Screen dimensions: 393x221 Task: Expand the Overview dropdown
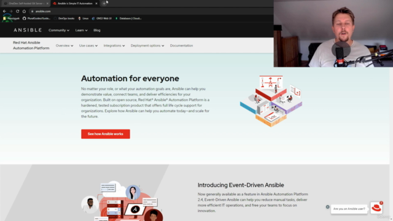coord(64,45)
